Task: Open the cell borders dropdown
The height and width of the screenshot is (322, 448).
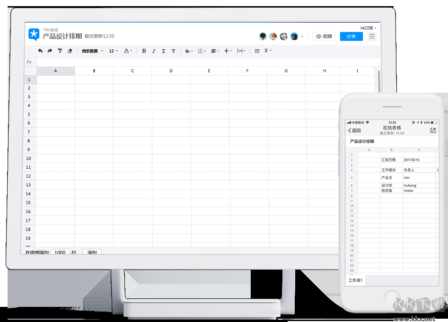Action: 202,51
